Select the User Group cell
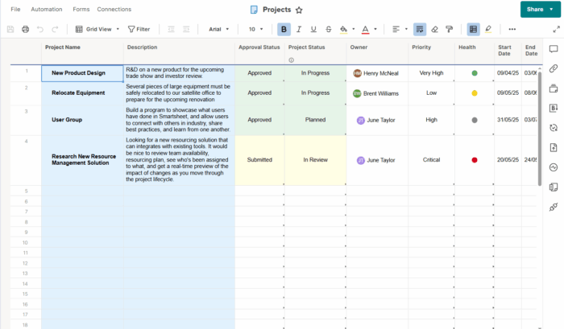The width and height of the screenshot is (564, 329). [82, 121]
